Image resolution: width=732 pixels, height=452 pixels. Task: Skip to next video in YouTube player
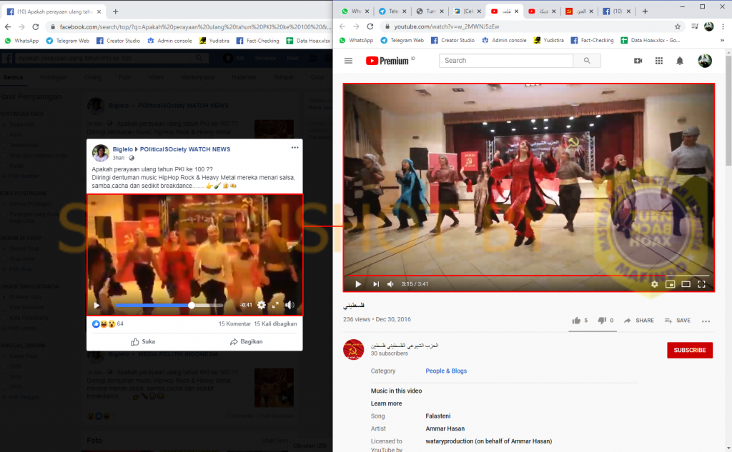(375, 284)
